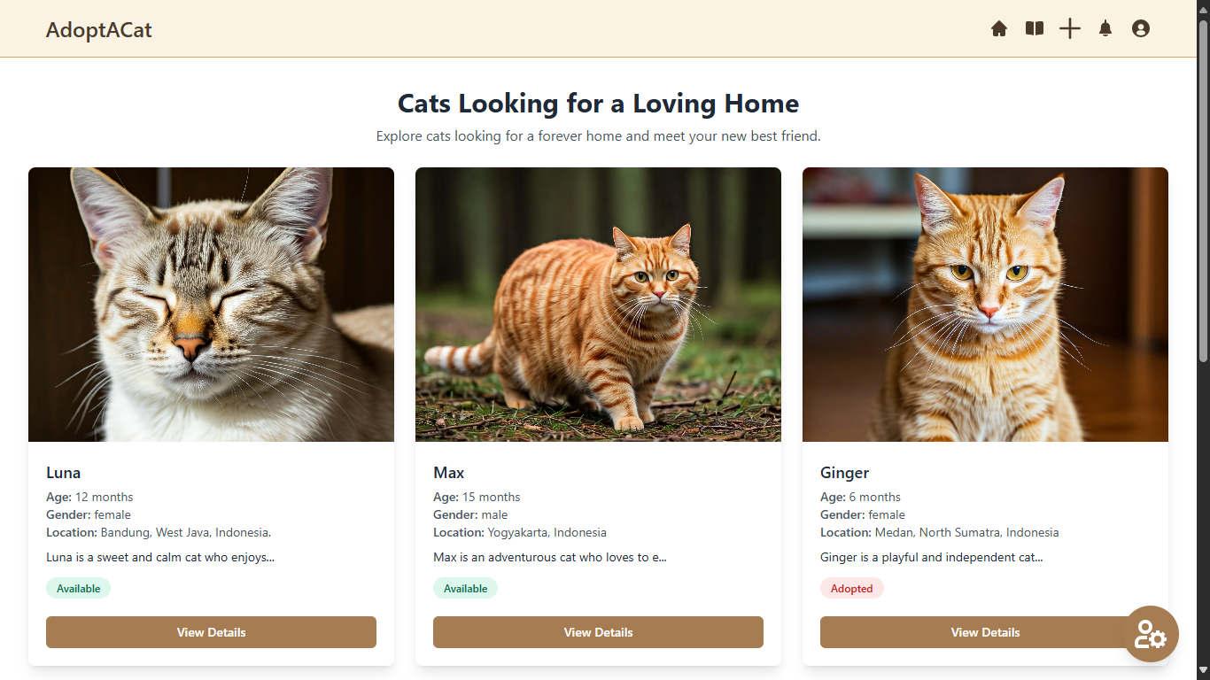The image size is (1210, 680).
Task: Select the home icon in the top bar
Action: 999,28
